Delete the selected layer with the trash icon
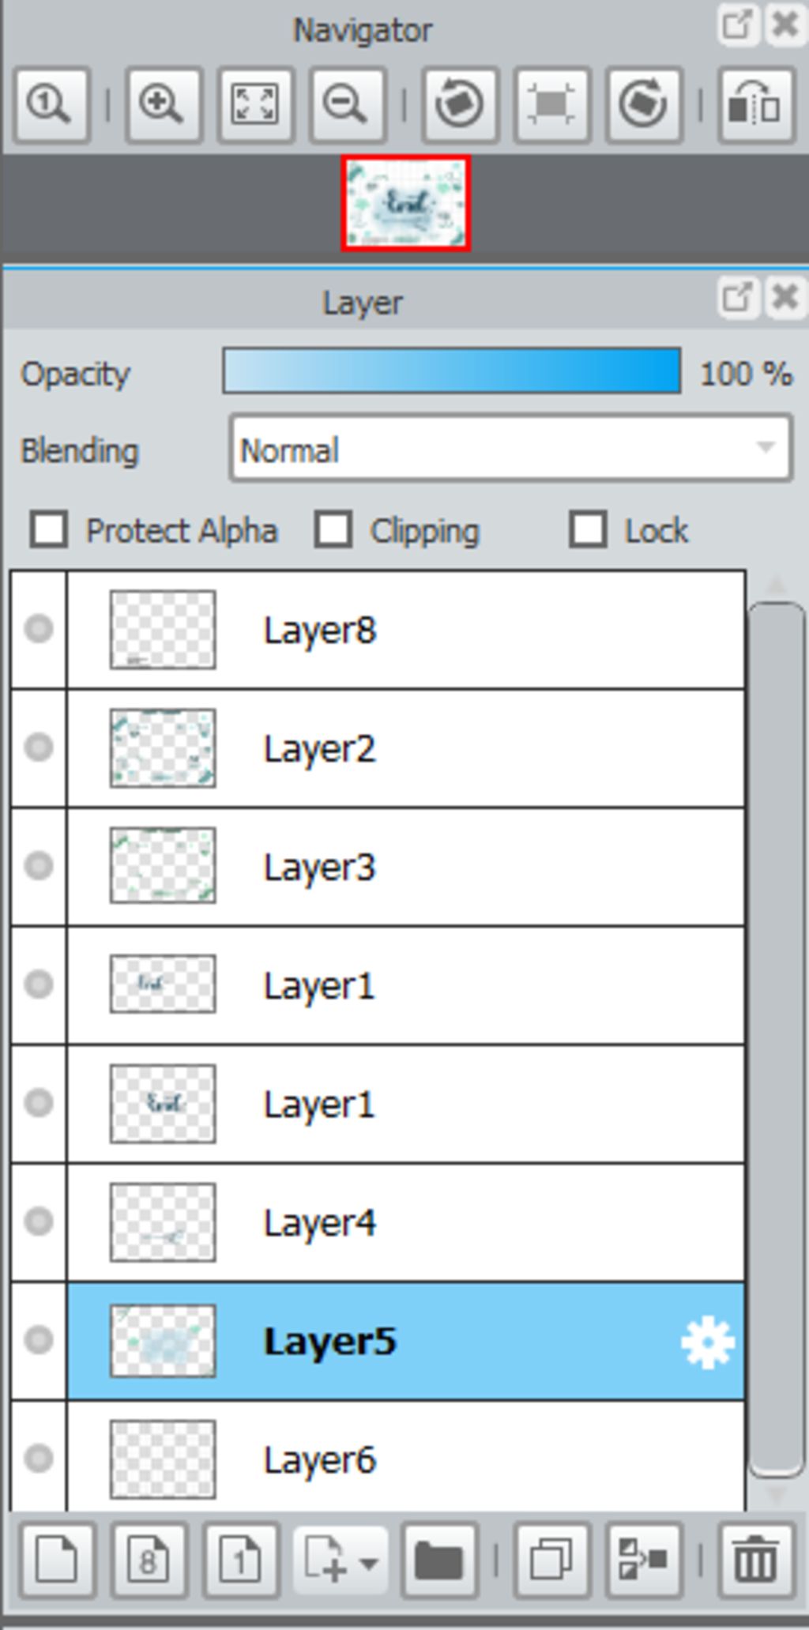This screenshot has width=809, height=1630. click(x=755, y=1559)
